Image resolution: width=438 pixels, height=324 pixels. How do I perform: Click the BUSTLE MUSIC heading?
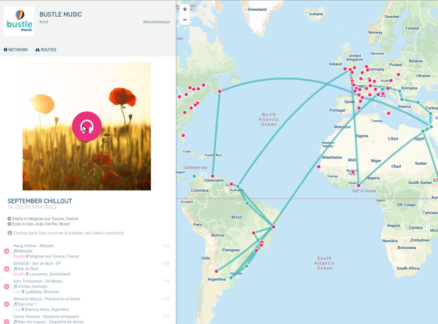click(x=61, y=15)
